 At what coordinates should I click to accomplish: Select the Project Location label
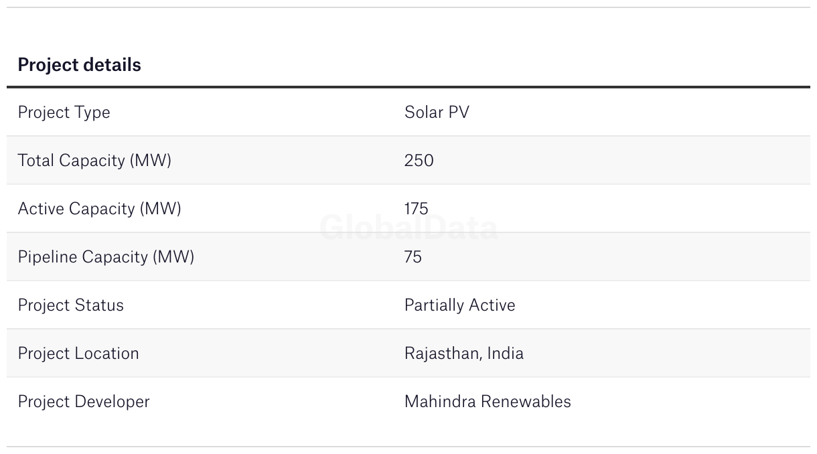pos(78,354)
